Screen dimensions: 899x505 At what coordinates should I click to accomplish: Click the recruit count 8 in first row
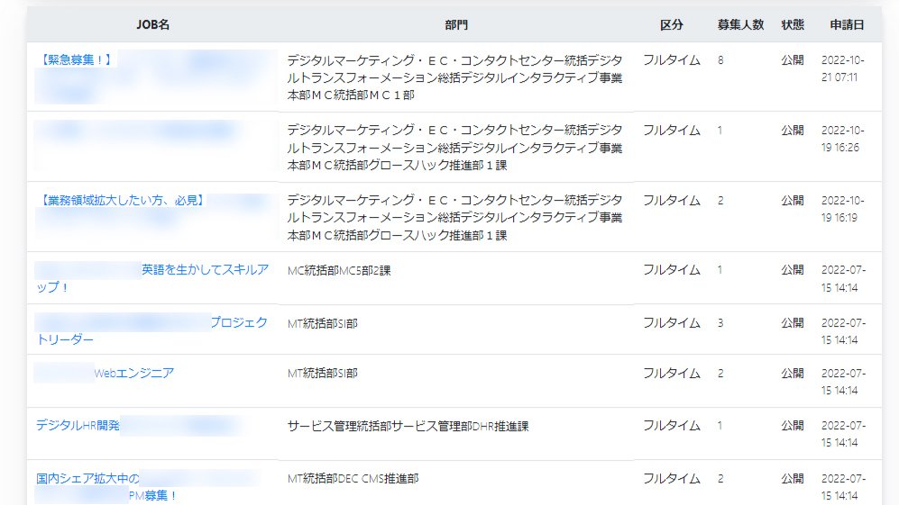720,60
